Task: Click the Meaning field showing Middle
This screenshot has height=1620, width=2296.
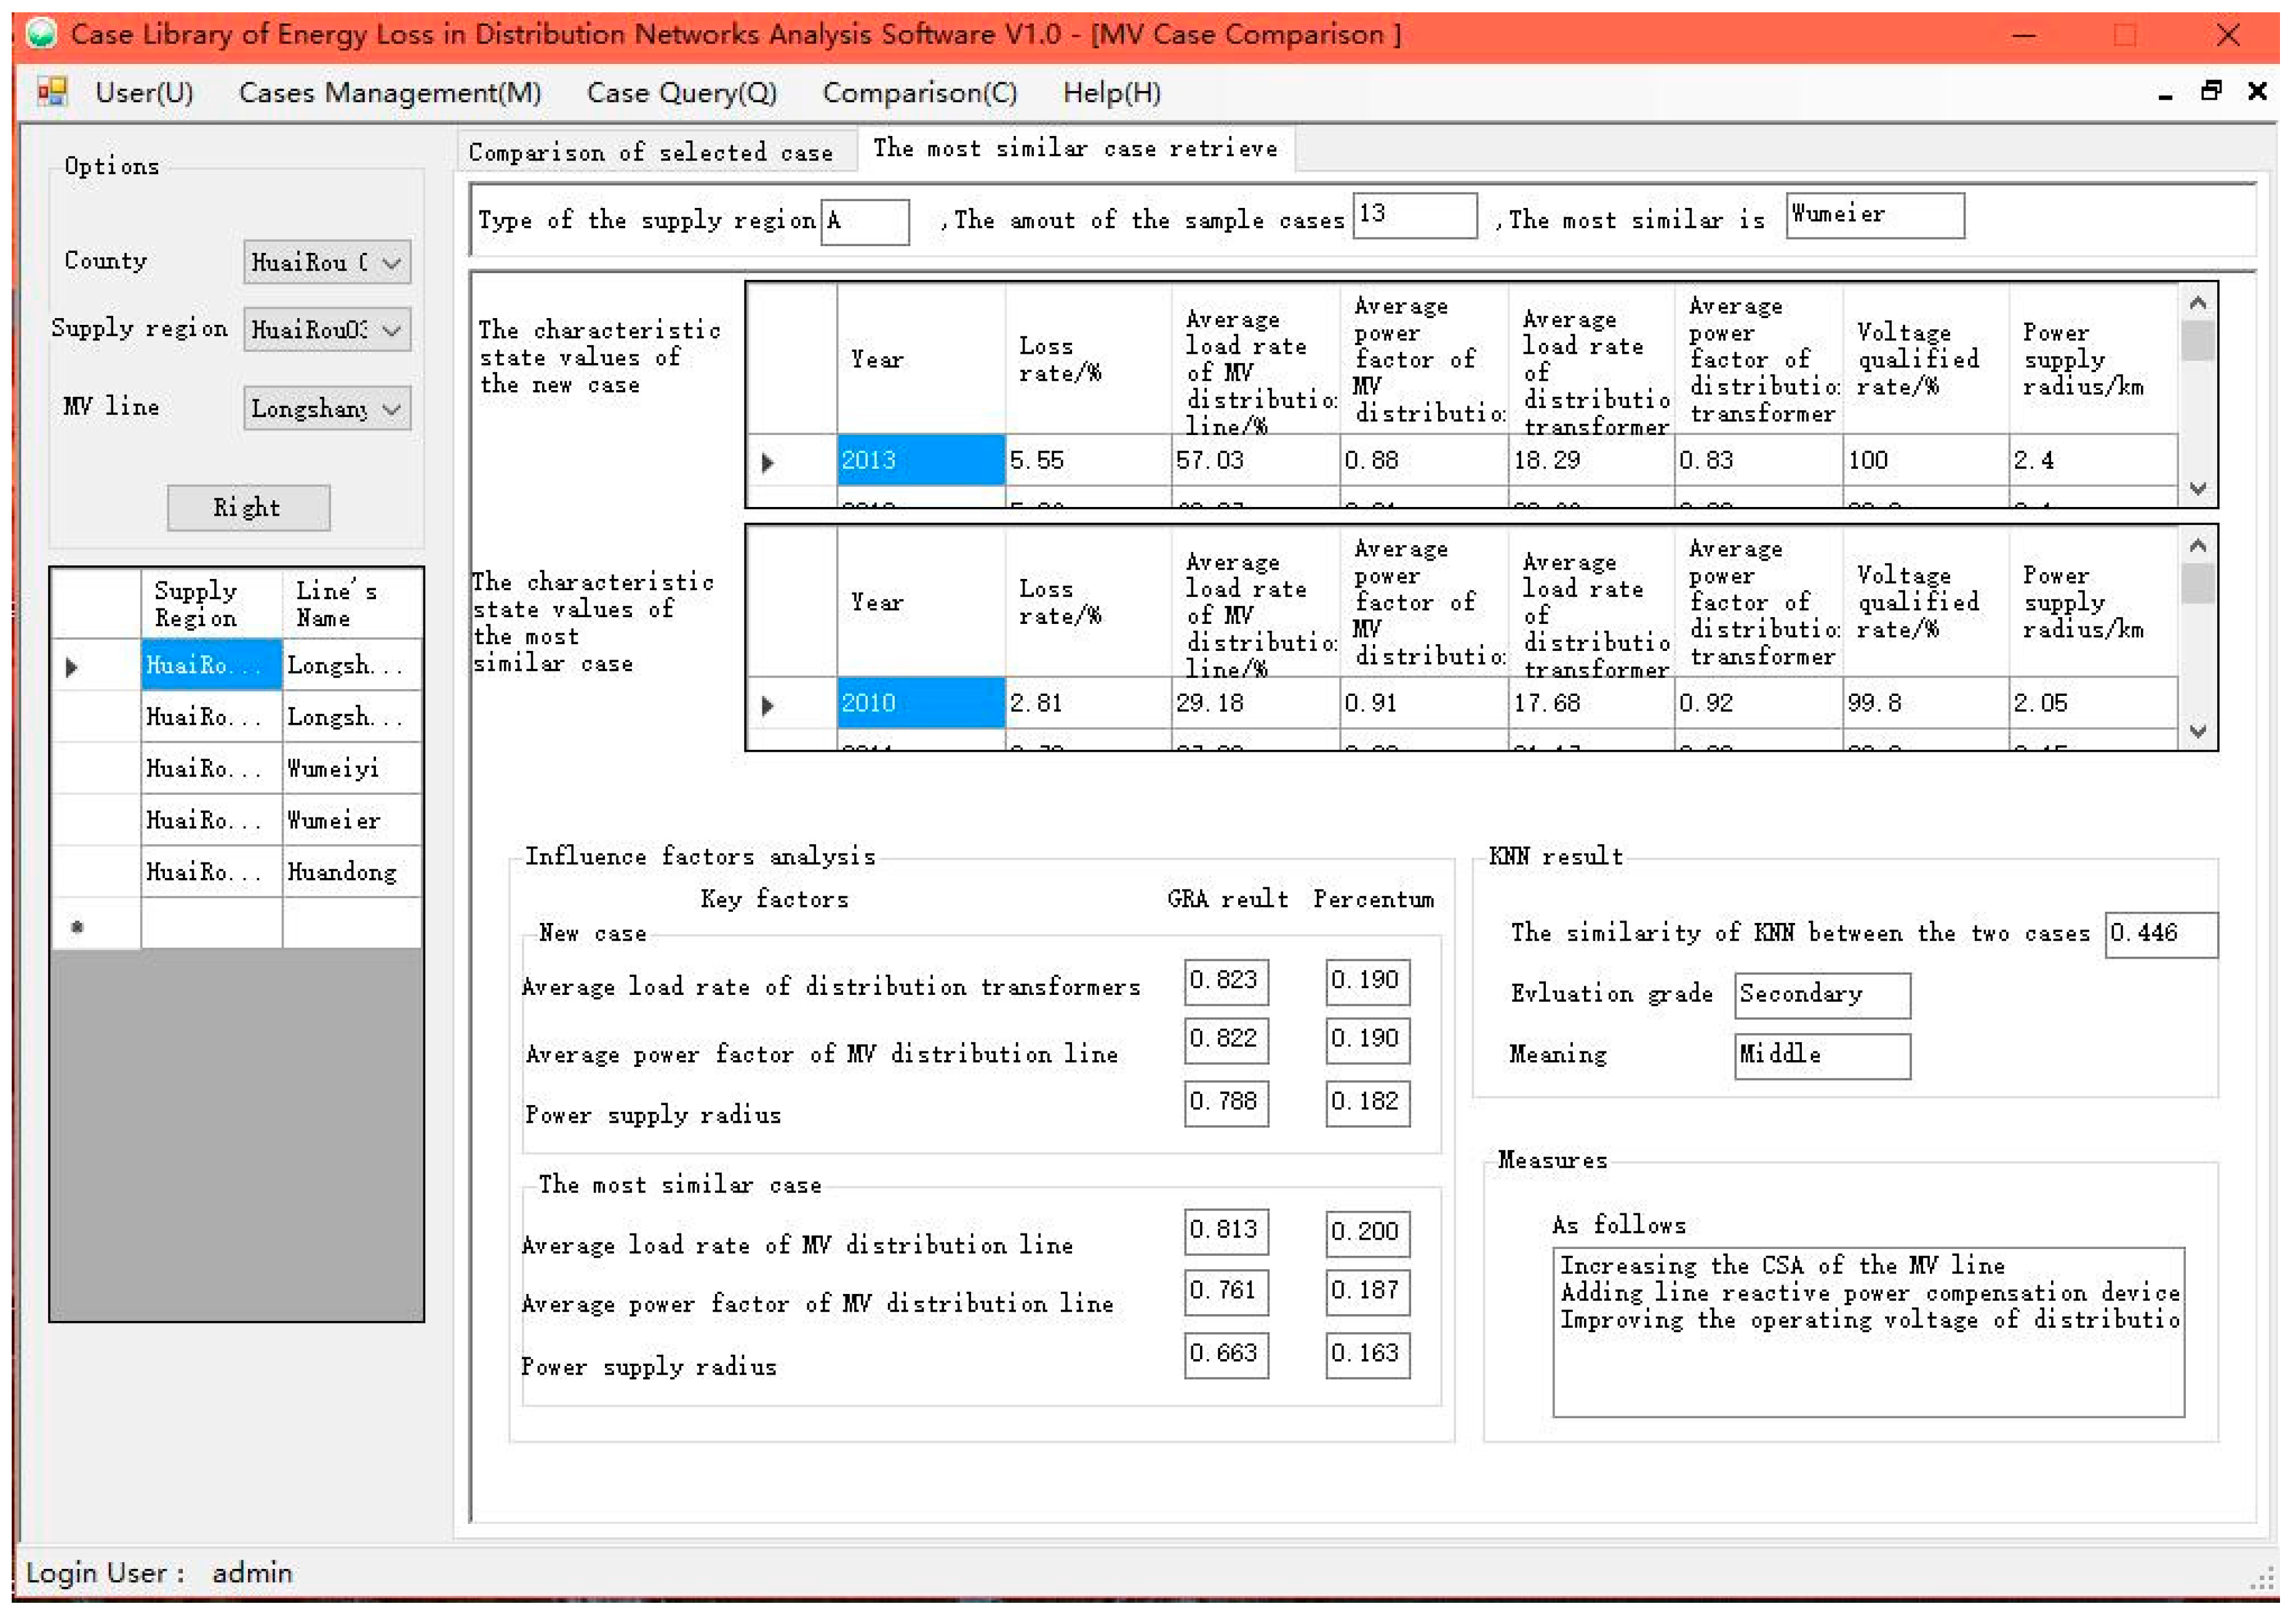Action: click(x=1822, y=1056)
